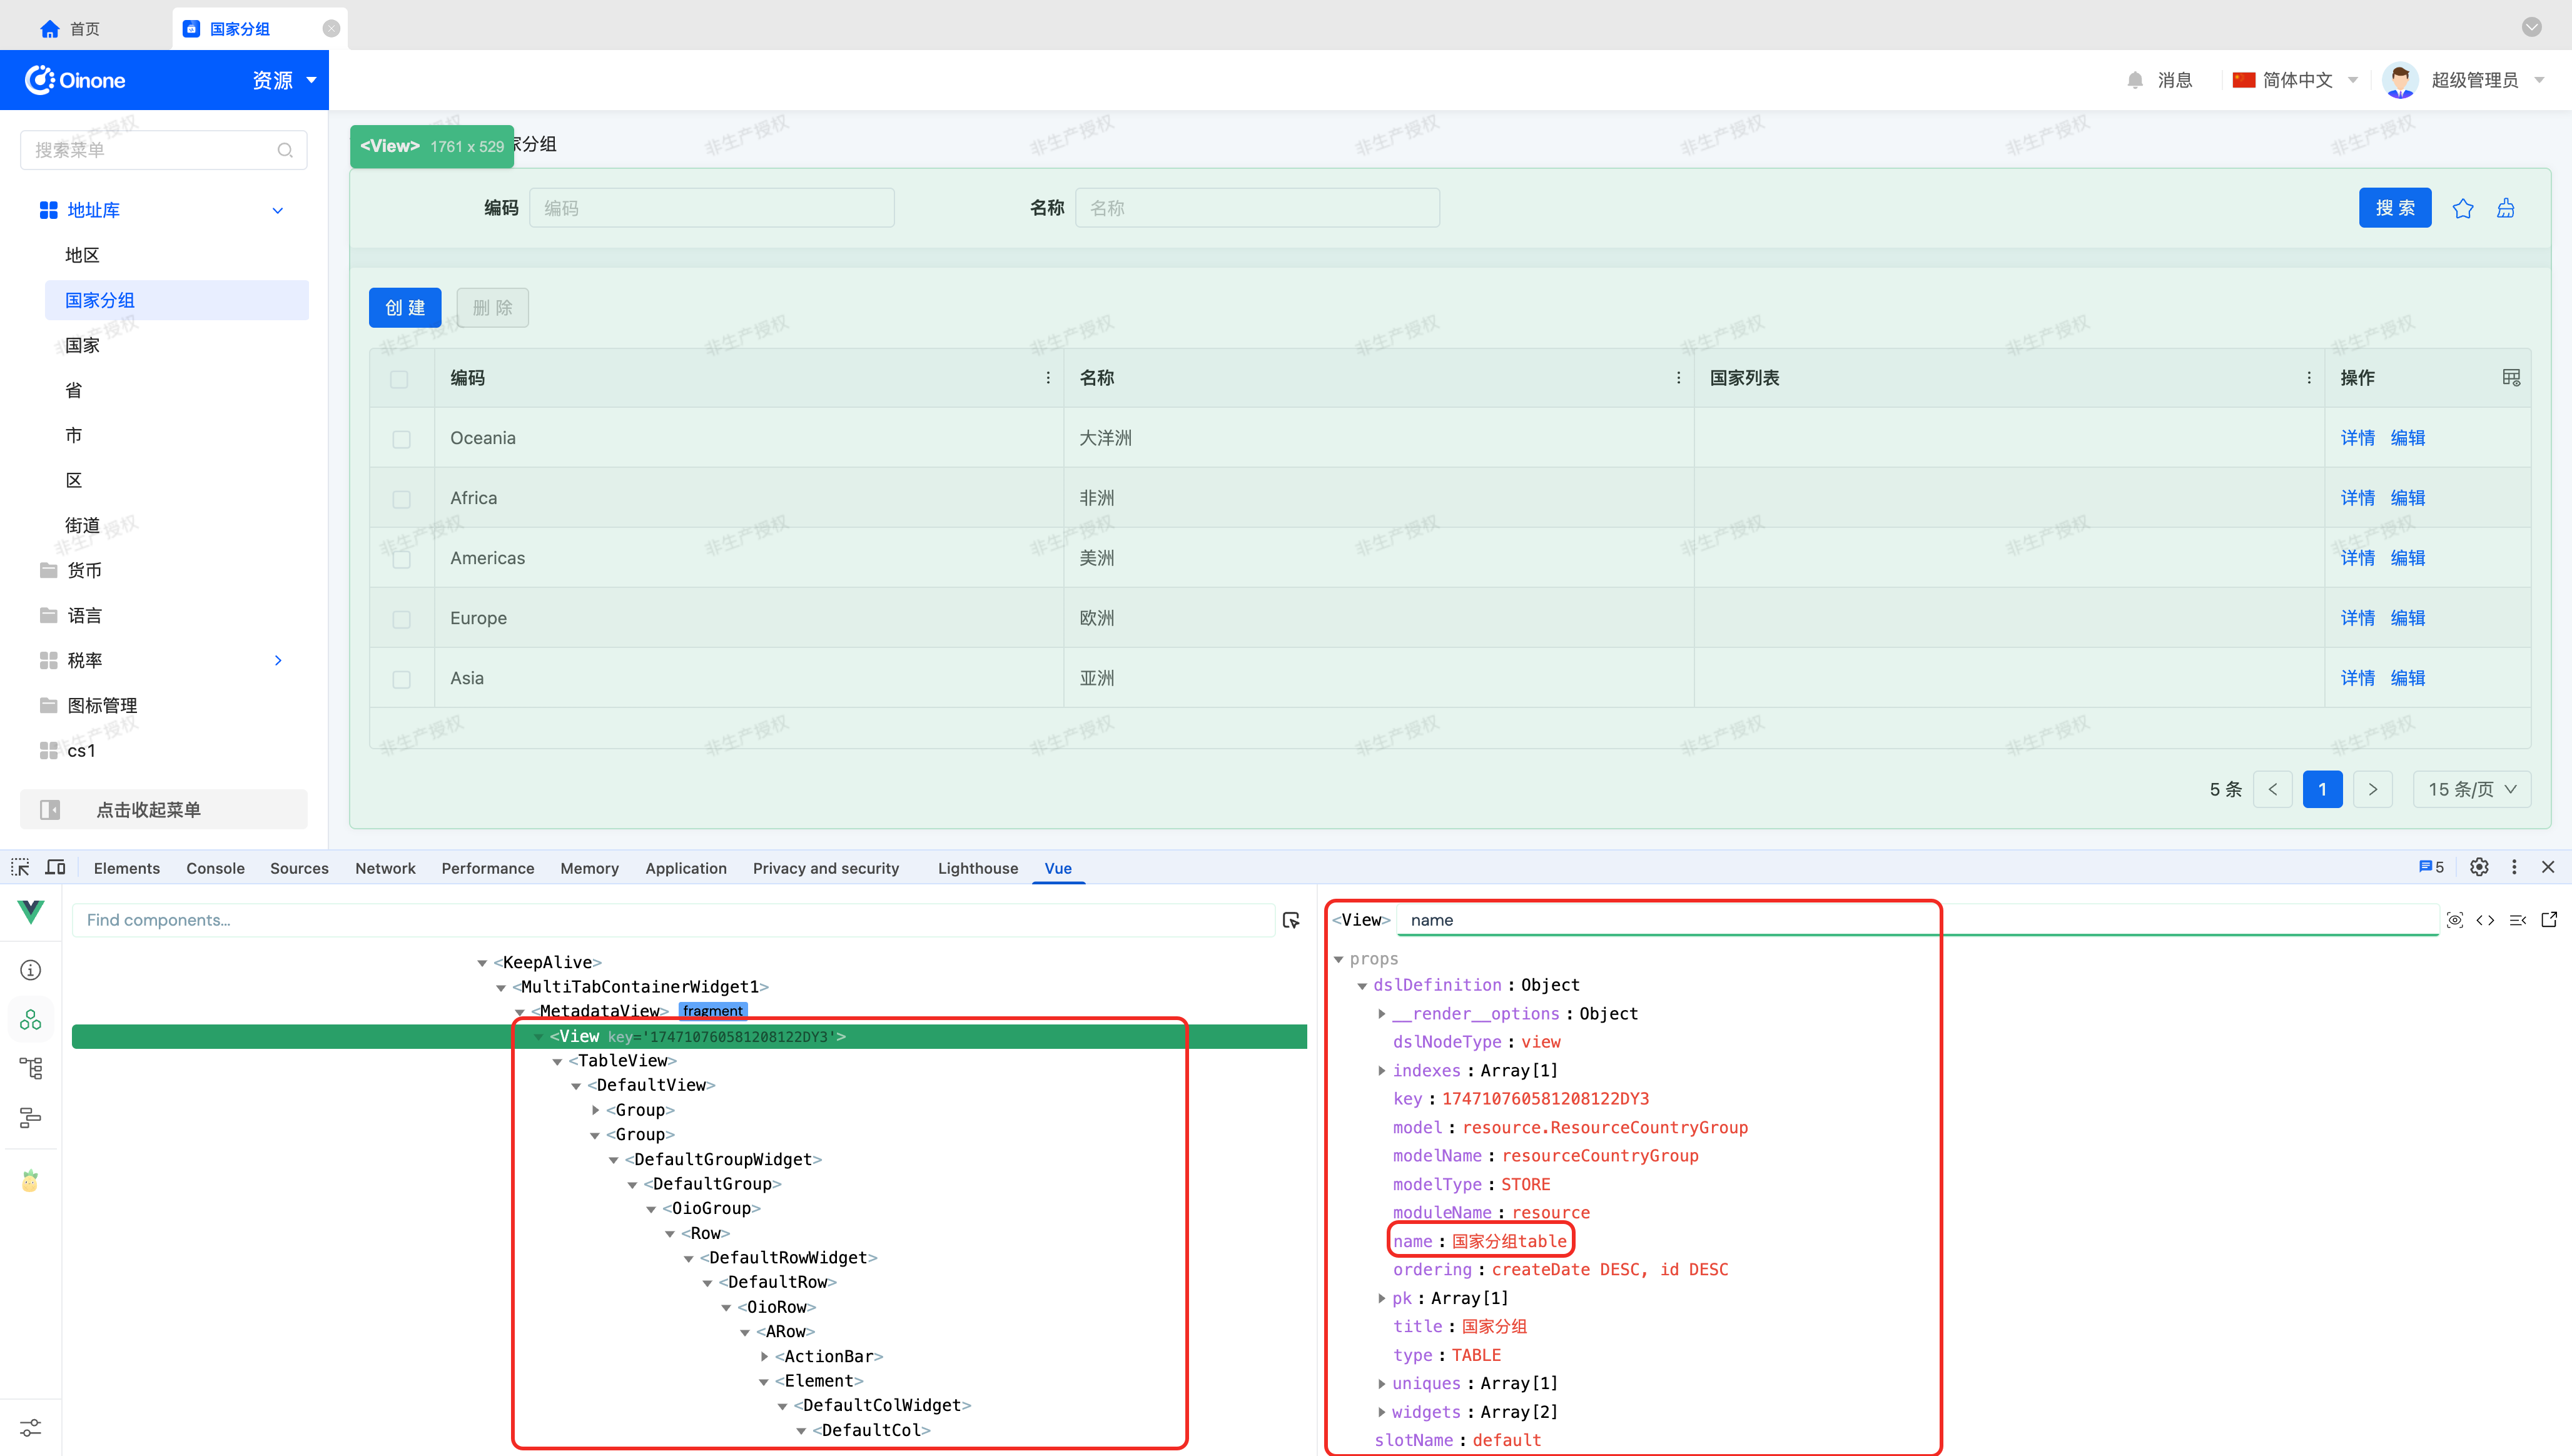
Task: Select all rows with header checkbox
Action: (x=399, y=379)
